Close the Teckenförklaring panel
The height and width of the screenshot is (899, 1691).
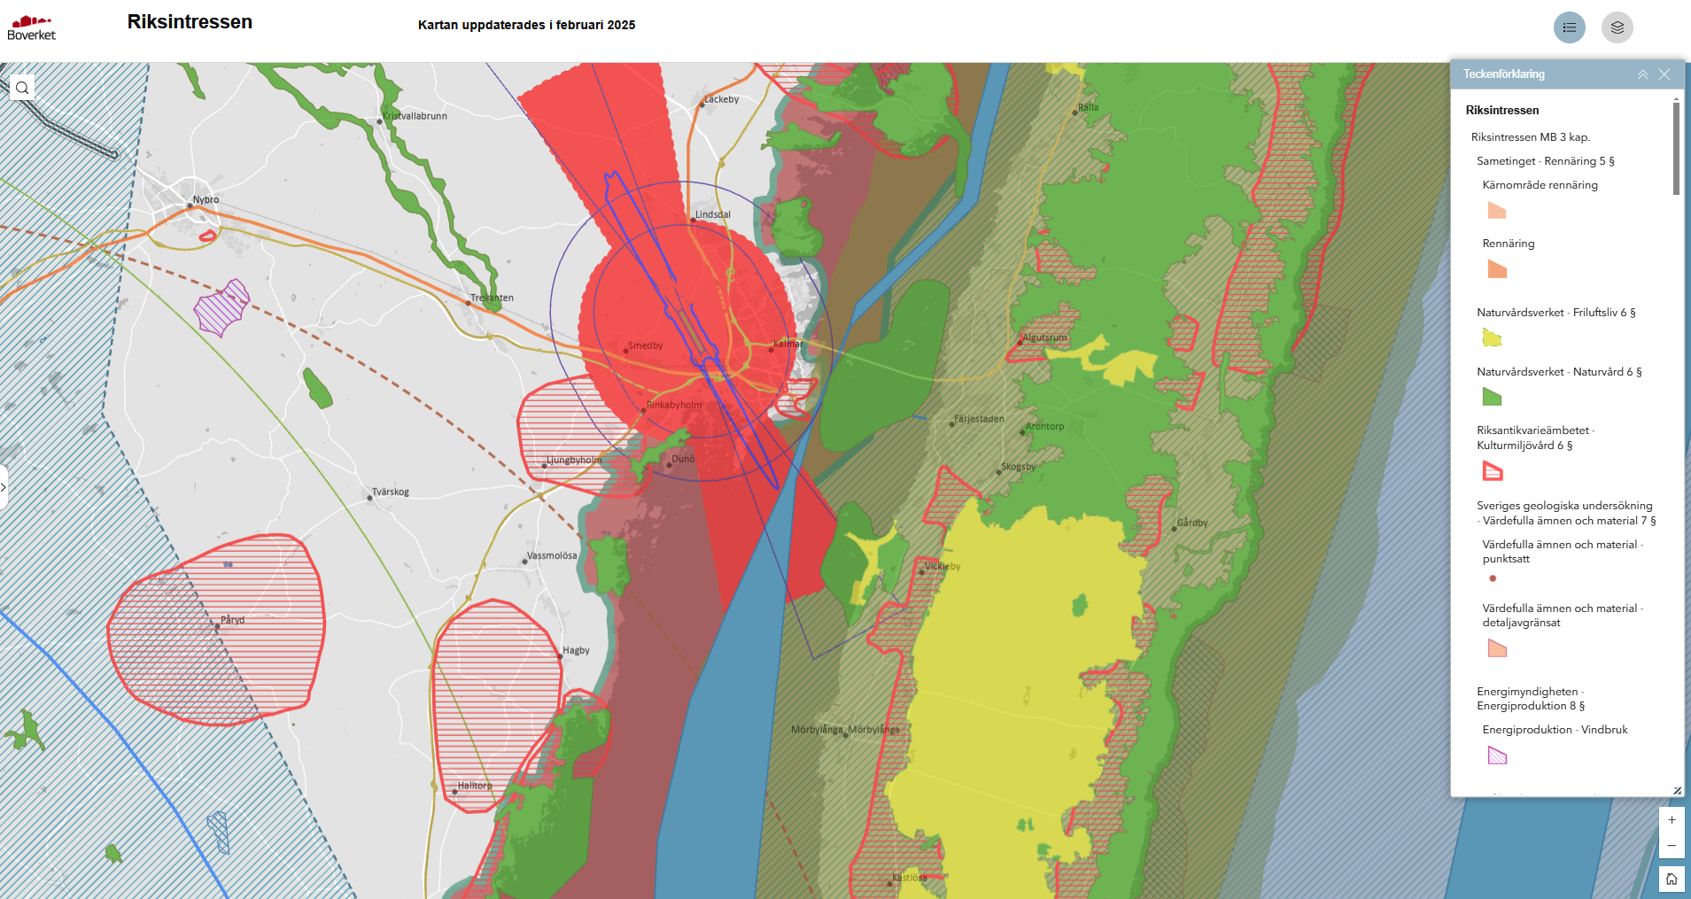1664,74
